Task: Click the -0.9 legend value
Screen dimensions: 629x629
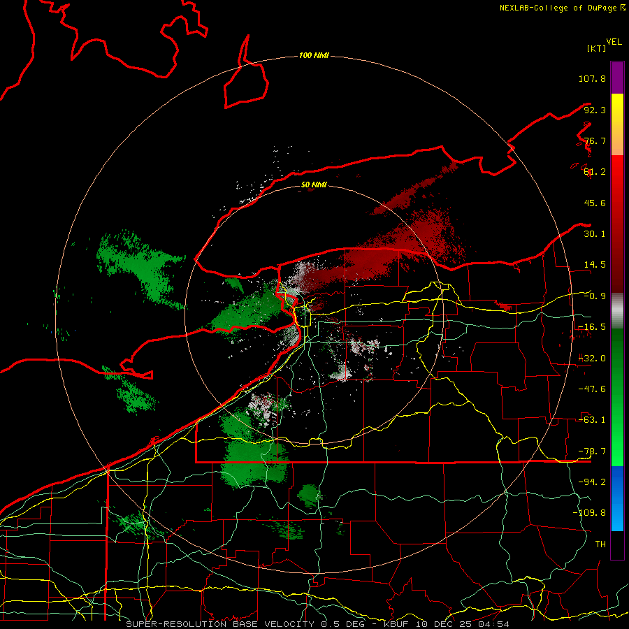Action: pyautogui.click(x=595, y=296)
